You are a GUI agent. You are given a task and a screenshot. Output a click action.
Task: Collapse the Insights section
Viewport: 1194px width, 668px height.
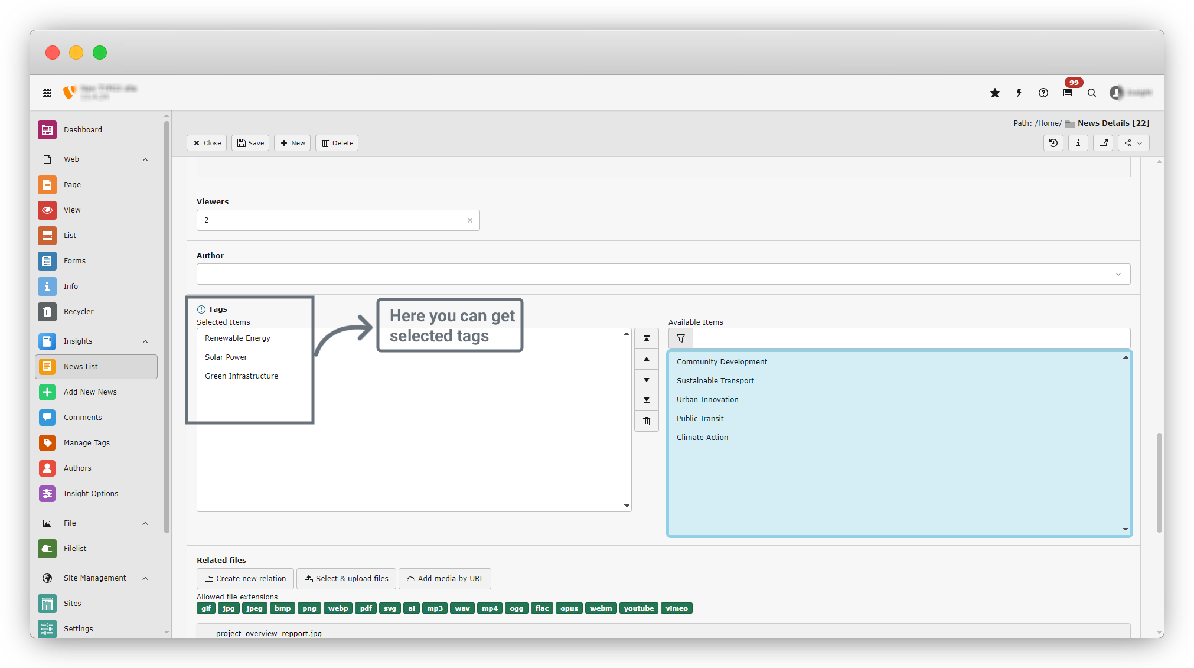[x=145, y=341]
